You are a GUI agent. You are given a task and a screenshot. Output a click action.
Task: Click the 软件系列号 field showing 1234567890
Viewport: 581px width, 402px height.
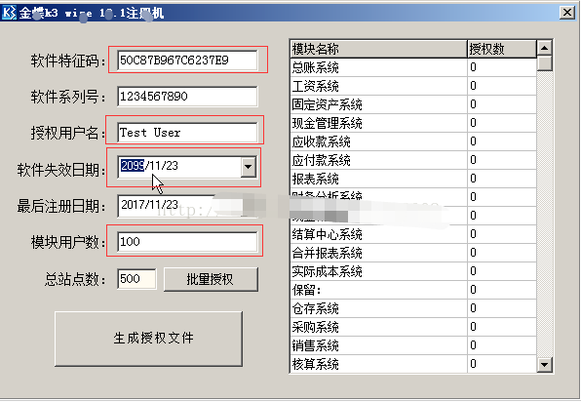pos(187,97)
